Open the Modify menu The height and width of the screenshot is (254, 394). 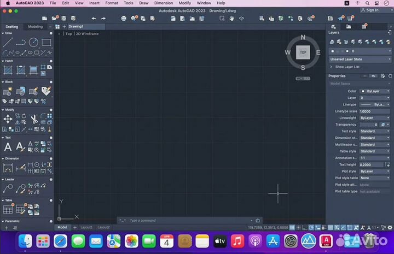pos(185,3)
